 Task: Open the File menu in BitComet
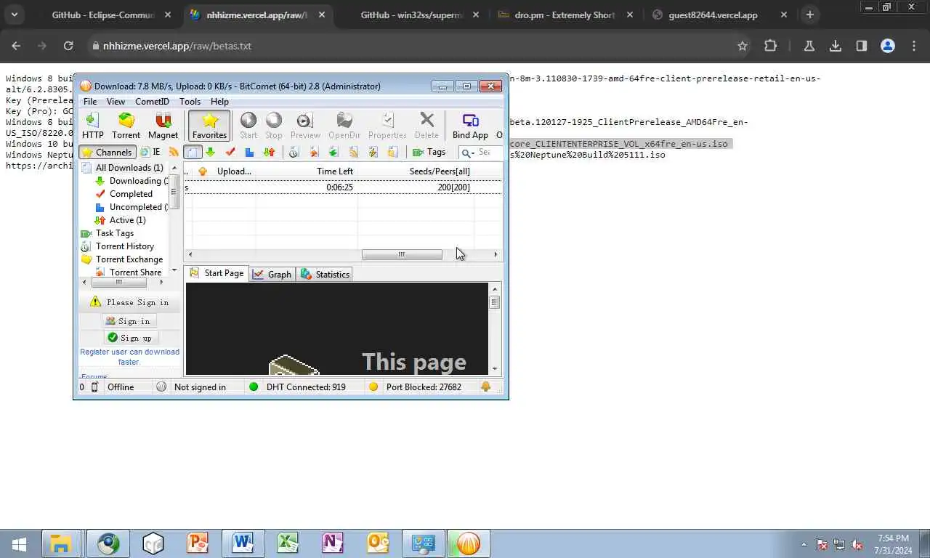[90, 102]
